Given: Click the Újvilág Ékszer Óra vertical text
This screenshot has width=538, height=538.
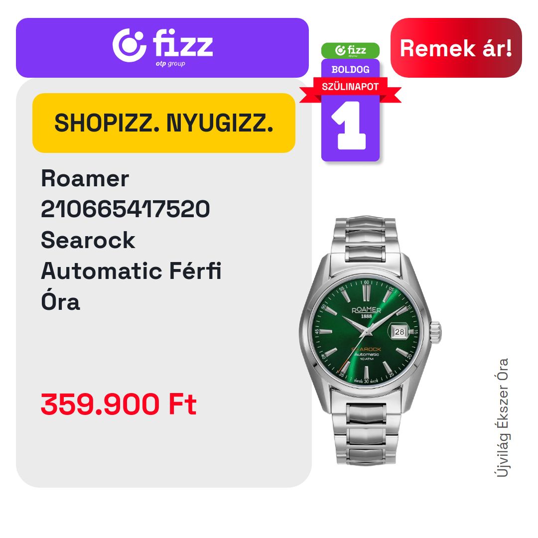Looking at the screenshot, I should coord(503,417).
